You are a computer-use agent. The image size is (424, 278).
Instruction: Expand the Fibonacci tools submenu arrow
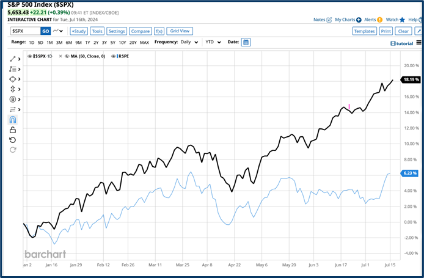[x=19, y=69]
